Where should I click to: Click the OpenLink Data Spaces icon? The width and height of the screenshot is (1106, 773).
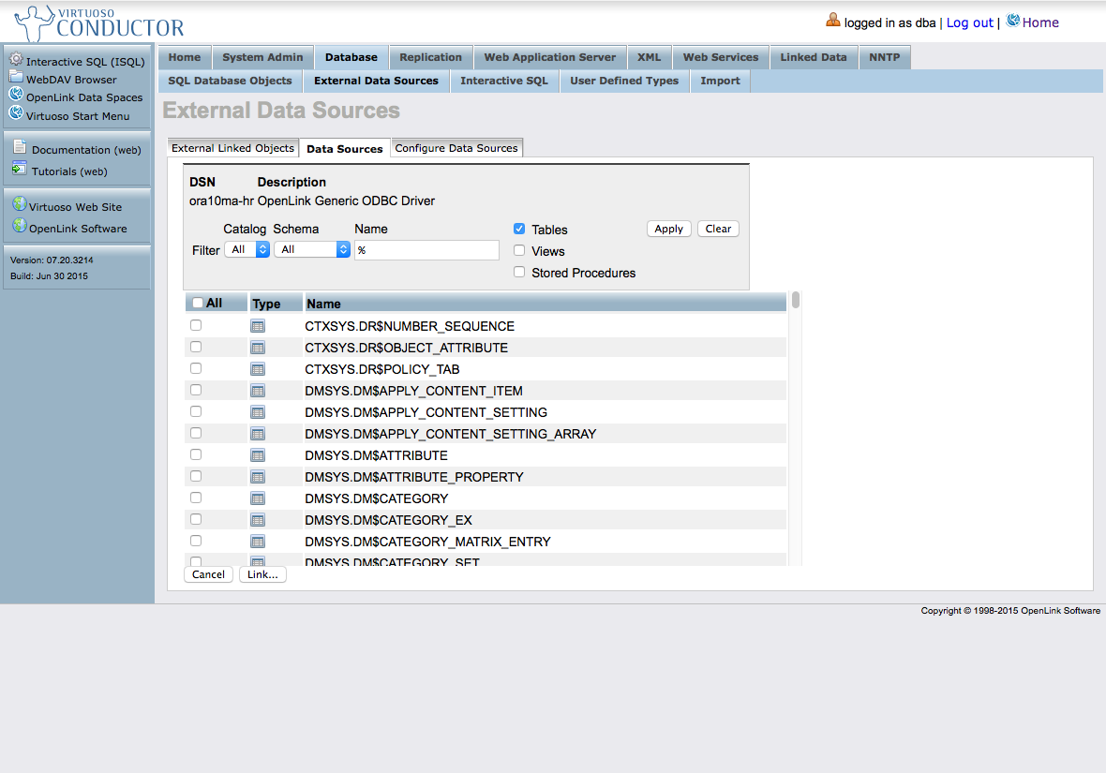[x=16, y=95]
